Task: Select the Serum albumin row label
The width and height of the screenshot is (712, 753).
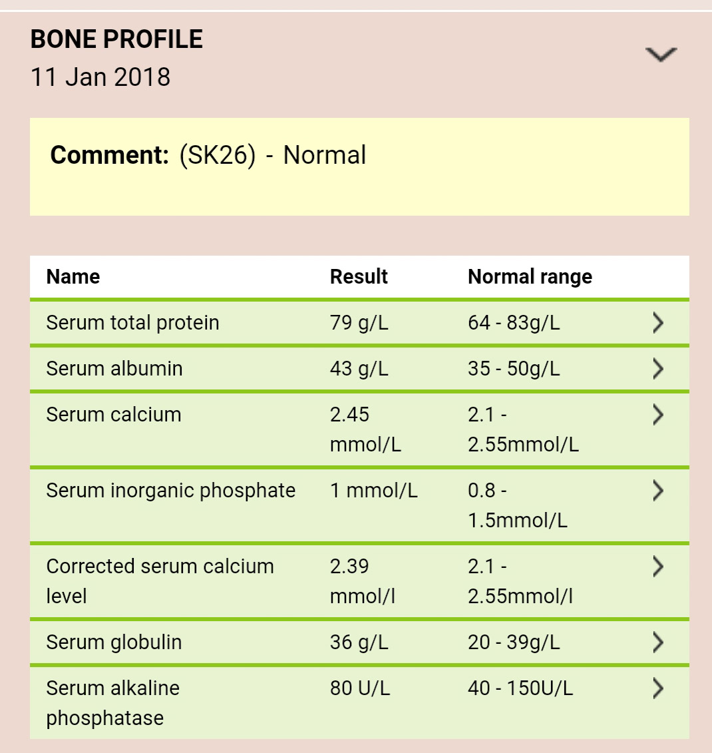Action: pyautogui.click(x=114, y=369)
